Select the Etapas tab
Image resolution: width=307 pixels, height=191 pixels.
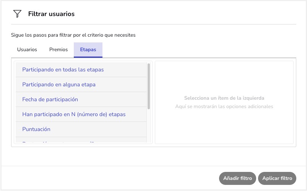coord(88,50)
